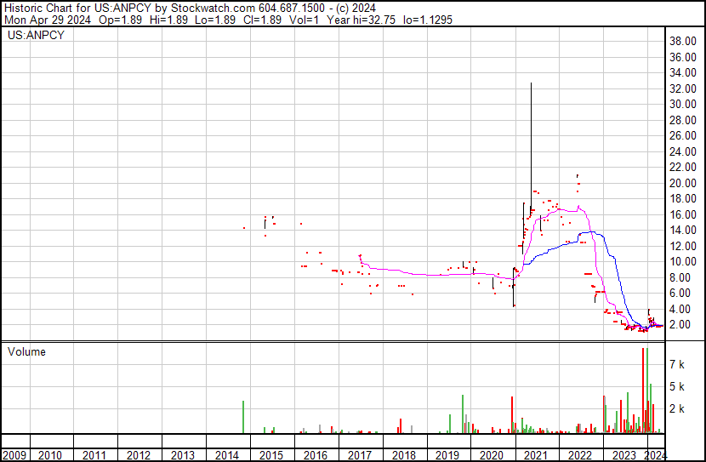706x462 pixels.
Task: Click the Cl=1.89 close price in header
Action: pos(262,20)
